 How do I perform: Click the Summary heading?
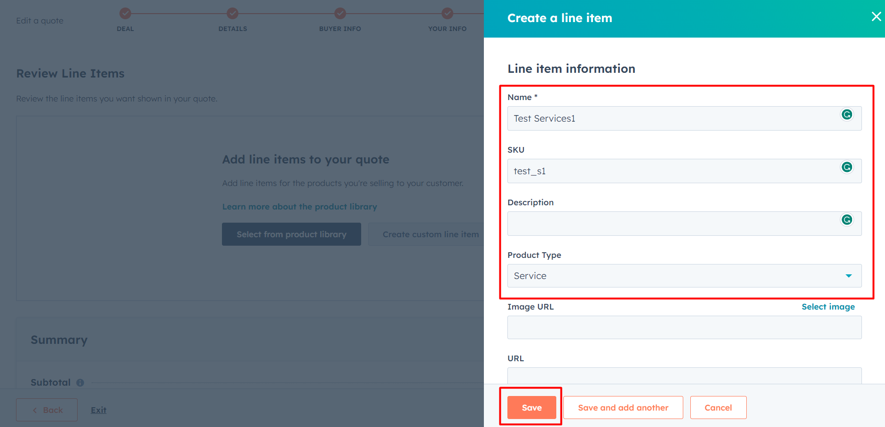point(59,340)
